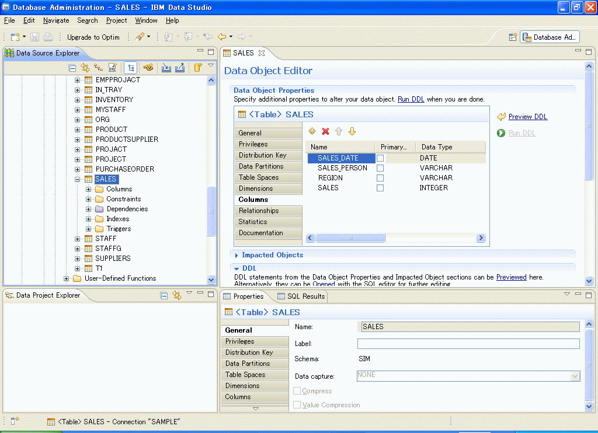Open the New SQL Script icon

(x=112, y=67)
